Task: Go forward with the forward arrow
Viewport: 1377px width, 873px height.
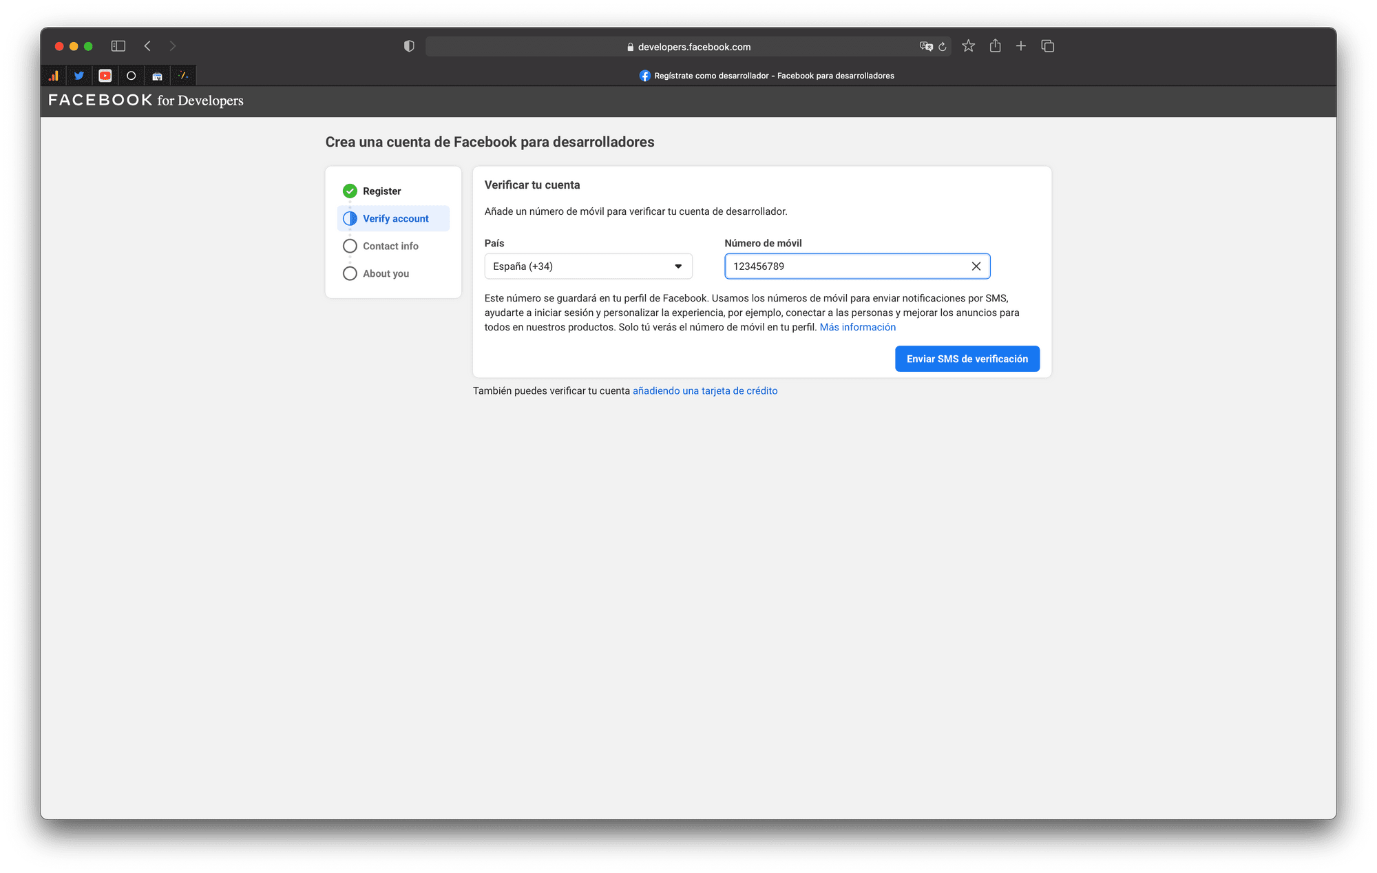Action: [173, 46]
